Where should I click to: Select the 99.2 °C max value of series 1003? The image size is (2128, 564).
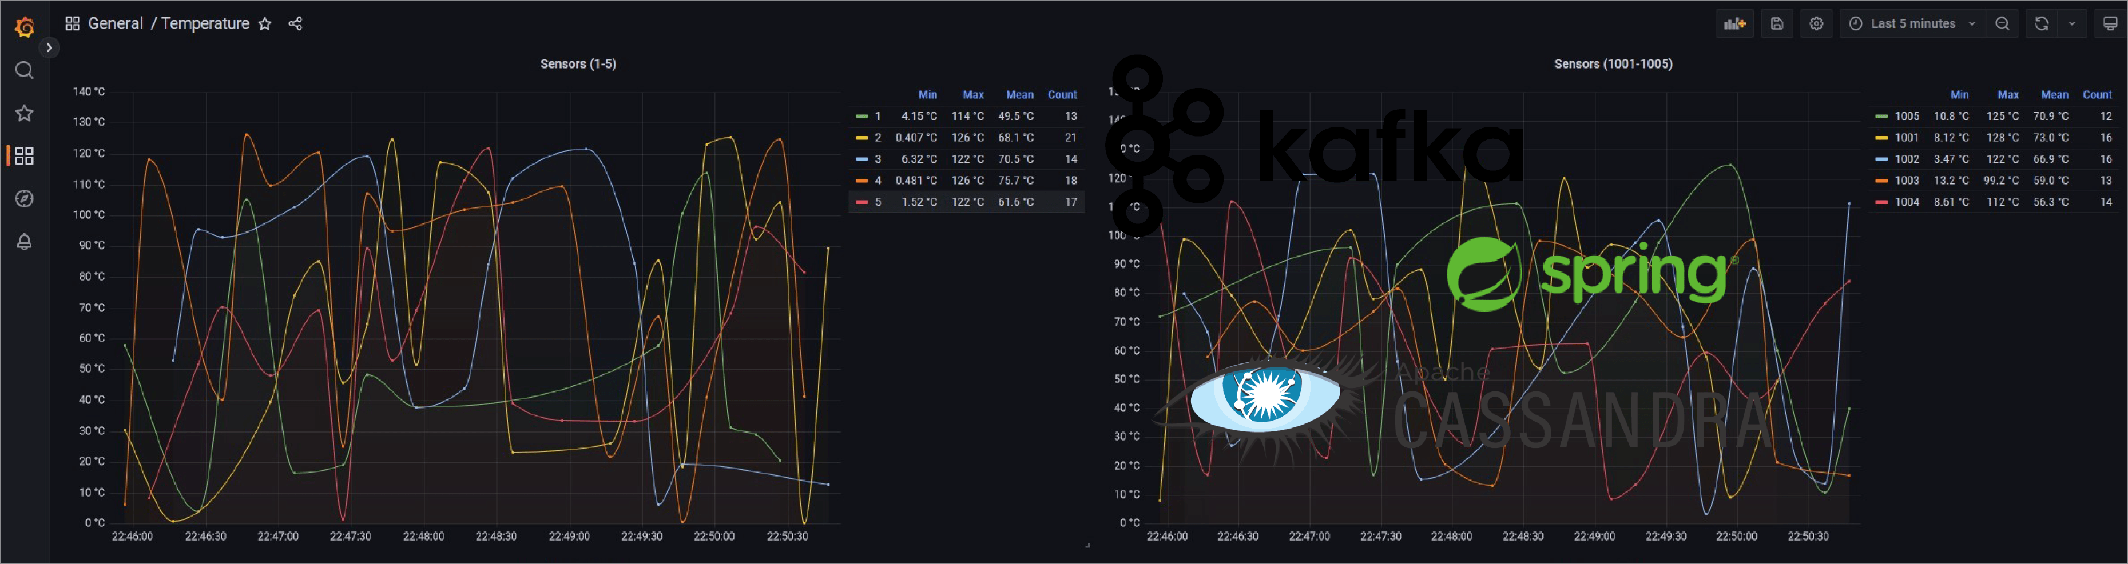click(x=2001, y=181)
